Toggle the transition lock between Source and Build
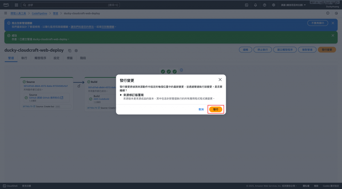This screenshot has width=342, height=189. pos(79,86)
